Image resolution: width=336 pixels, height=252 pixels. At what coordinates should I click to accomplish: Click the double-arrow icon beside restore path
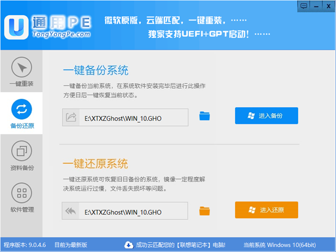coord(71,211)
